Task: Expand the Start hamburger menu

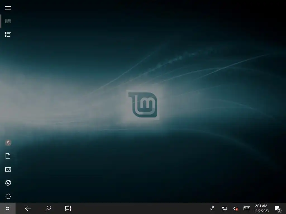Action: [8, 8]
